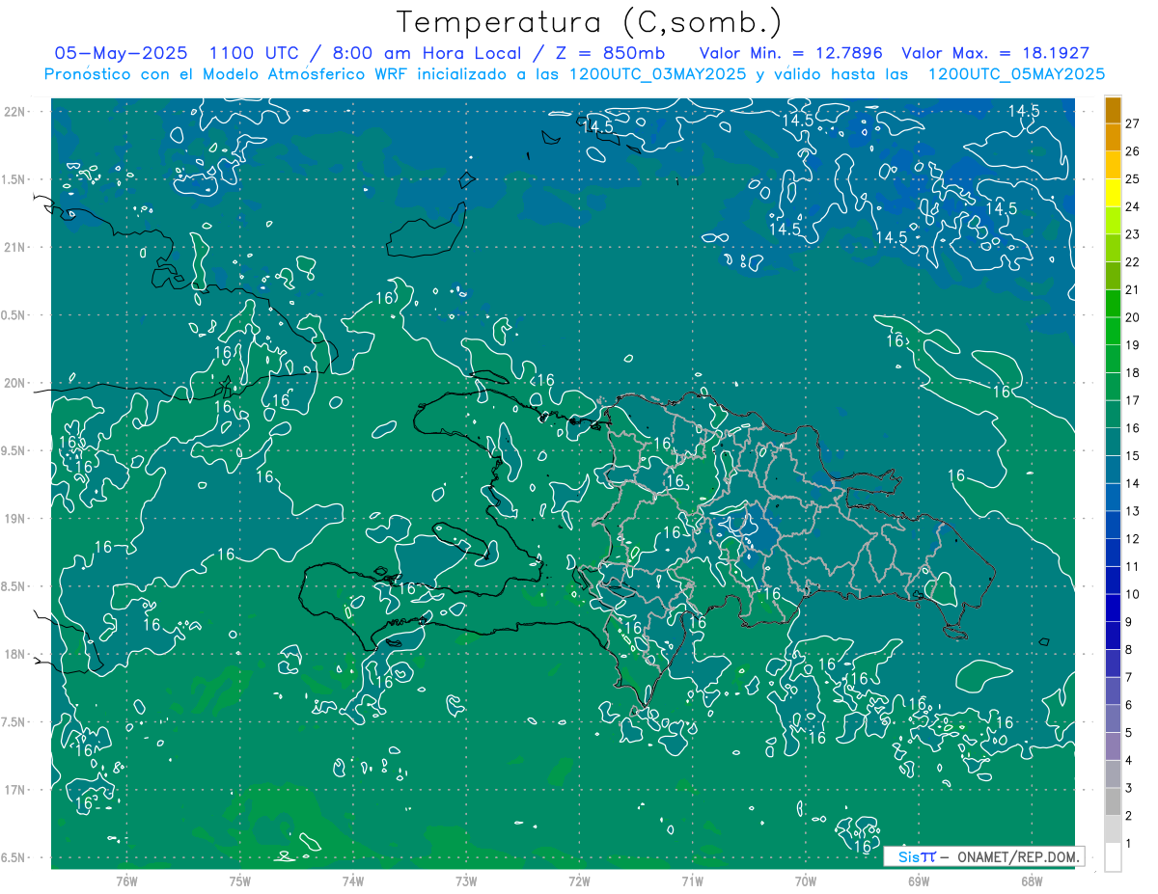Click the color scale label "10"

pos(1133,594)
